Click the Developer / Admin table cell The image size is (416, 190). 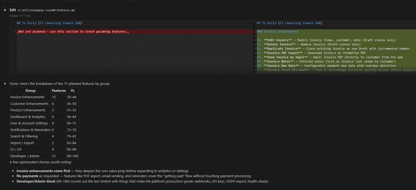[x=25, y=156]
